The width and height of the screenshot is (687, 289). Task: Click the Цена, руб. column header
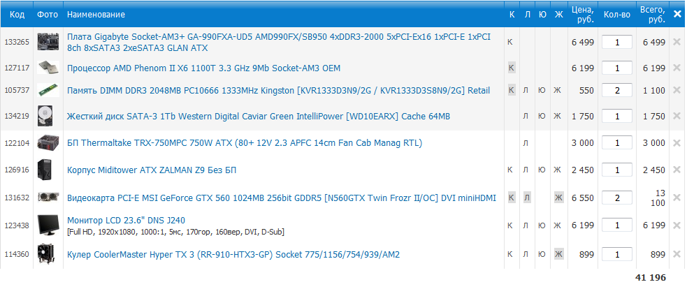pyautogui.click(x=582, y=14)
